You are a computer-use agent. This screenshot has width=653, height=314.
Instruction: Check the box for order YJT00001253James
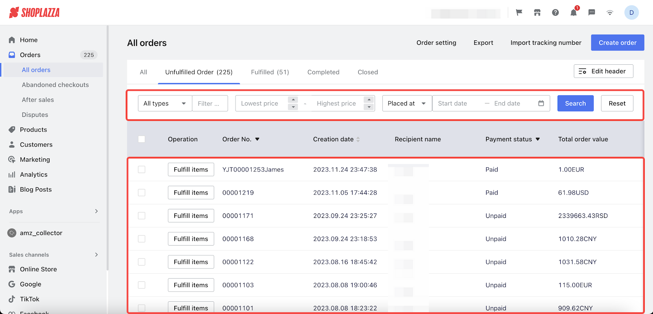point(142,169)
